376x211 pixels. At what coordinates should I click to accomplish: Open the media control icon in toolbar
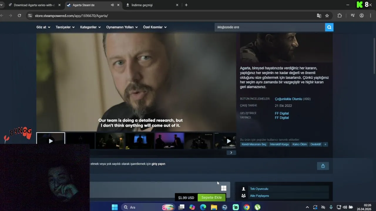pos(353,16)
